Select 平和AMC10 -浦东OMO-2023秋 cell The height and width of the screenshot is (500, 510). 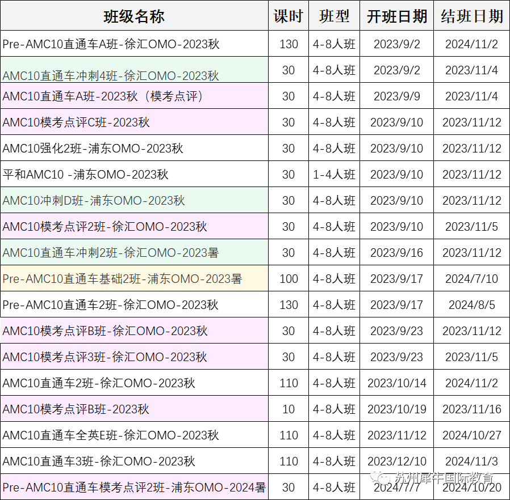(134, 174)
